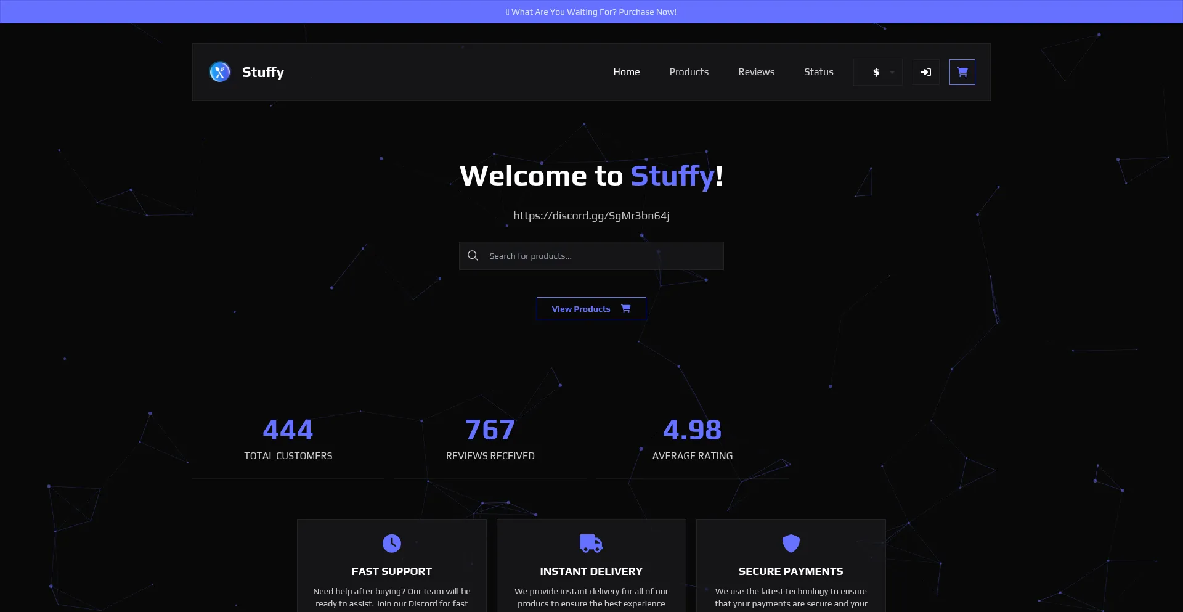Click the Fast Support heading

[391, 571]
